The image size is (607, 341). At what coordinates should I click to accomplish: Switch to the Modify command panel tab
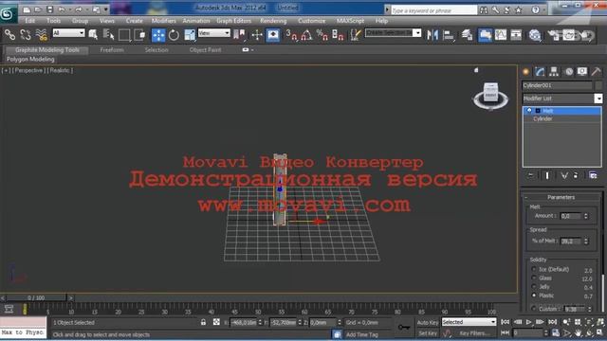click(540, 72)
